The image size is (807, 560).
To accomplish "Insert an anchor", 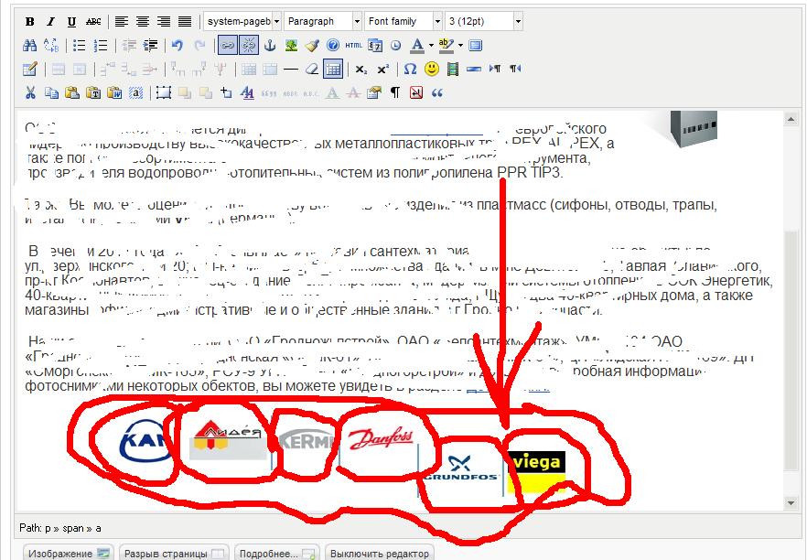I will click(270, 46).
